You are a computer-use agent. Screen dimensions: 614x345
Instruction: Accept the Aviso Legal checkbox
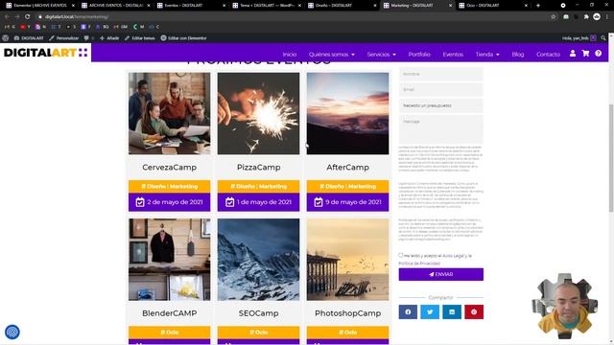click(x=401, y=255)
